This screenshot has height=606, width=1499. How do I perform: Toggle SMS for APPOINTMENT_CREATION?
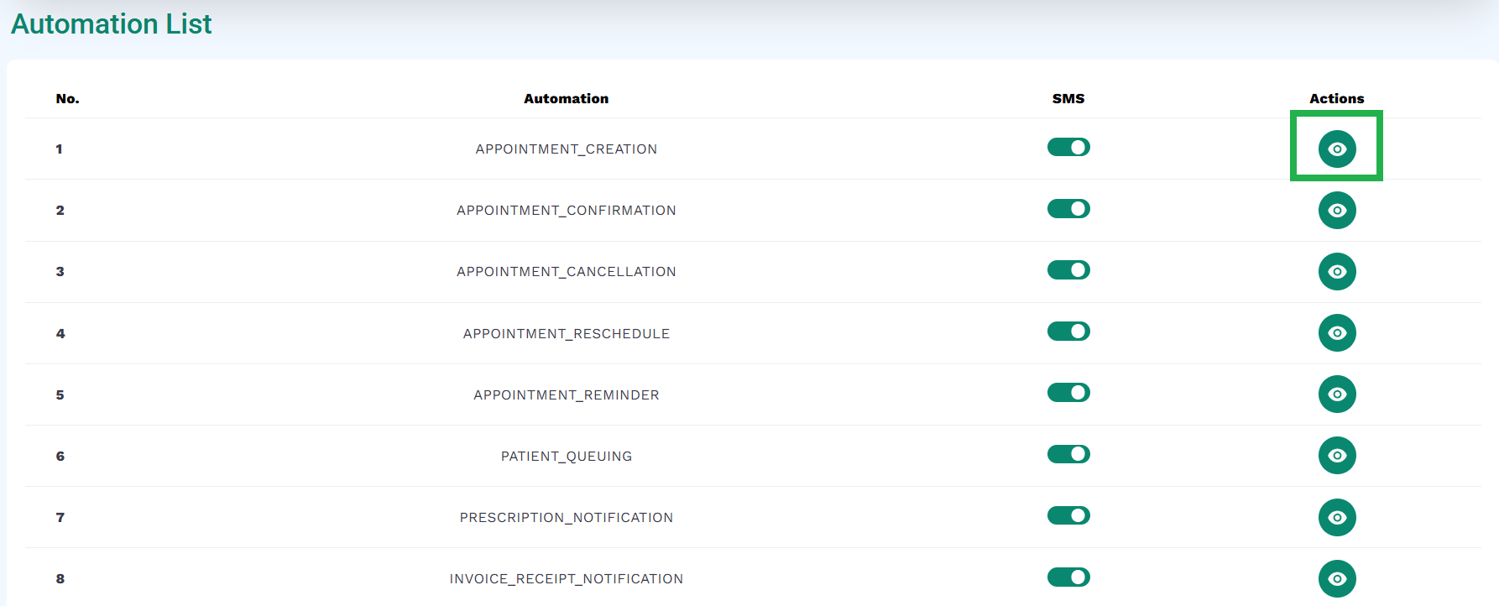click(1068, 147)
